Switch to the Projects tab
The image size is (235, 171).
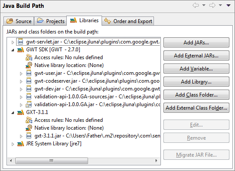51,21
